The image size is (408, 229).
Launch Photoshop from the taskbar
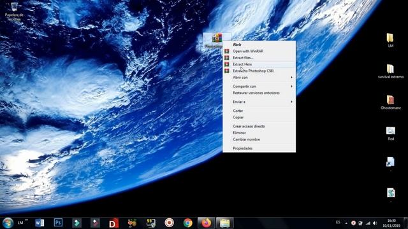coord(58,223)
